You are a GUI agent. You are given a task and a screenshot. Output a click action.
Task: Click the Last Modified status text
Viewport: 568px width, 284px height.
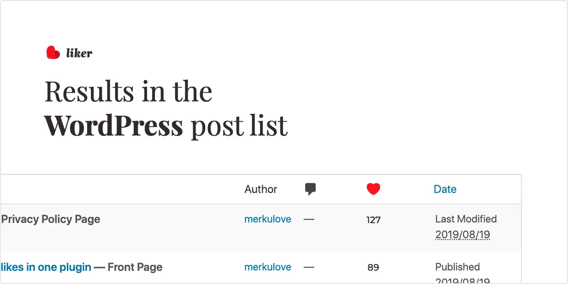point(466,219)
